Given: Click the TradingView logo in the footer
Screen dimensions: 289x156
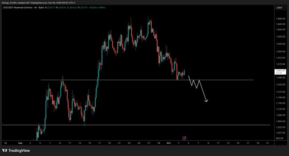Looking at the screenshot, I should (16, 150).
